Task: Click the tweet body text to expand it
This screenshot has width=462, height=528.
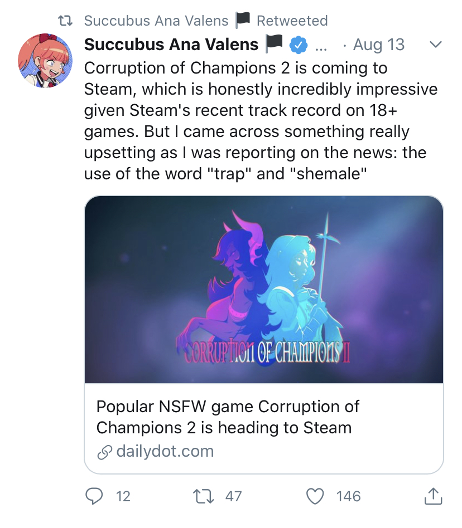Action: pos(261,121)
